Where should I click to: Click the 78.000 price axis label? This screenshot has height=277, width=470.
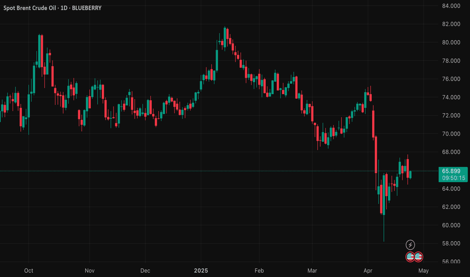pos(451,61)
